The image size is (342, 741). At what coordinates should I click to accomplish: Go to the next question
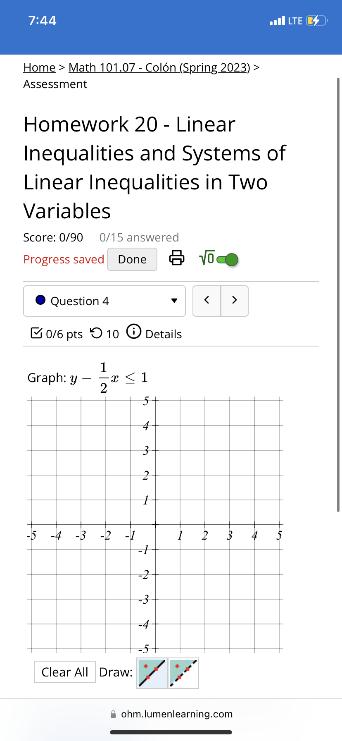point(235,301)
